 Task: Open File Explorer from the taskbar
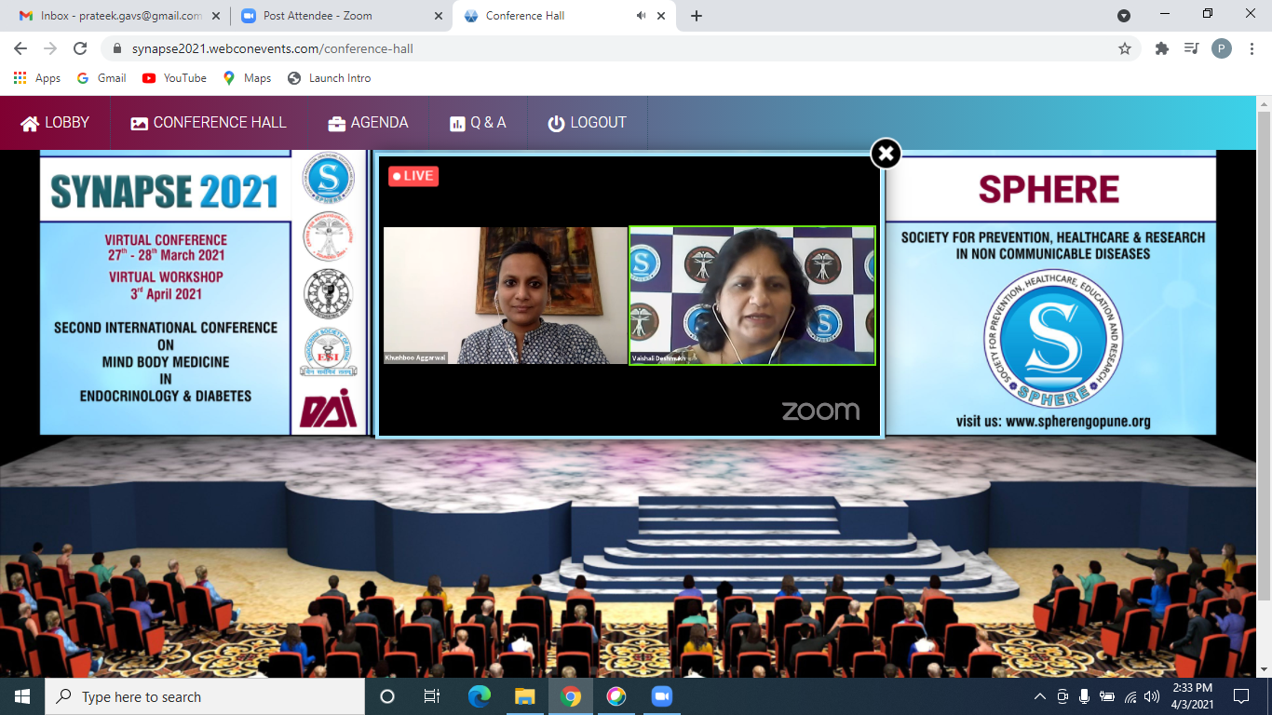tap(525, 696)
